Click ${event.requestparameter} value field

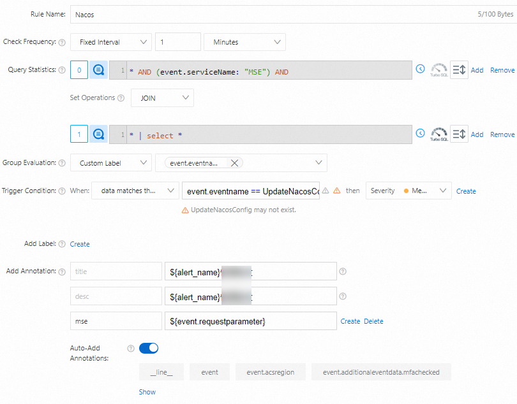click(251, 321)
